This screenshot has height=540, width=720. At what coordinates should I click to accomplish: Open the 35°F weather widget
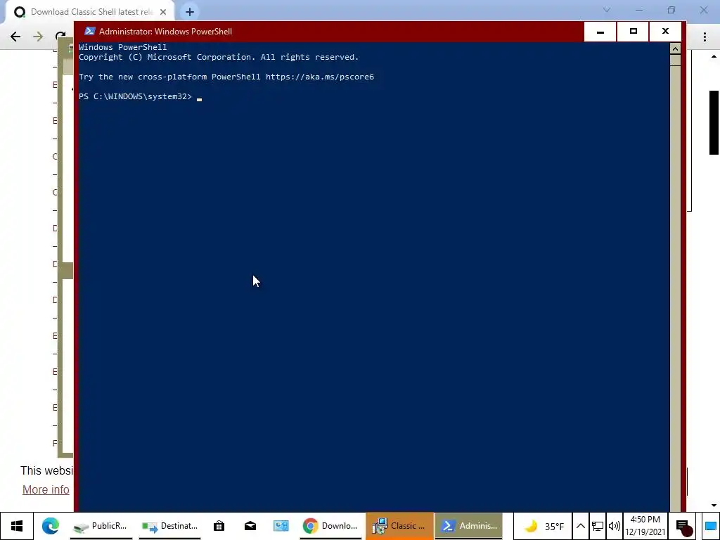(544, 526)
